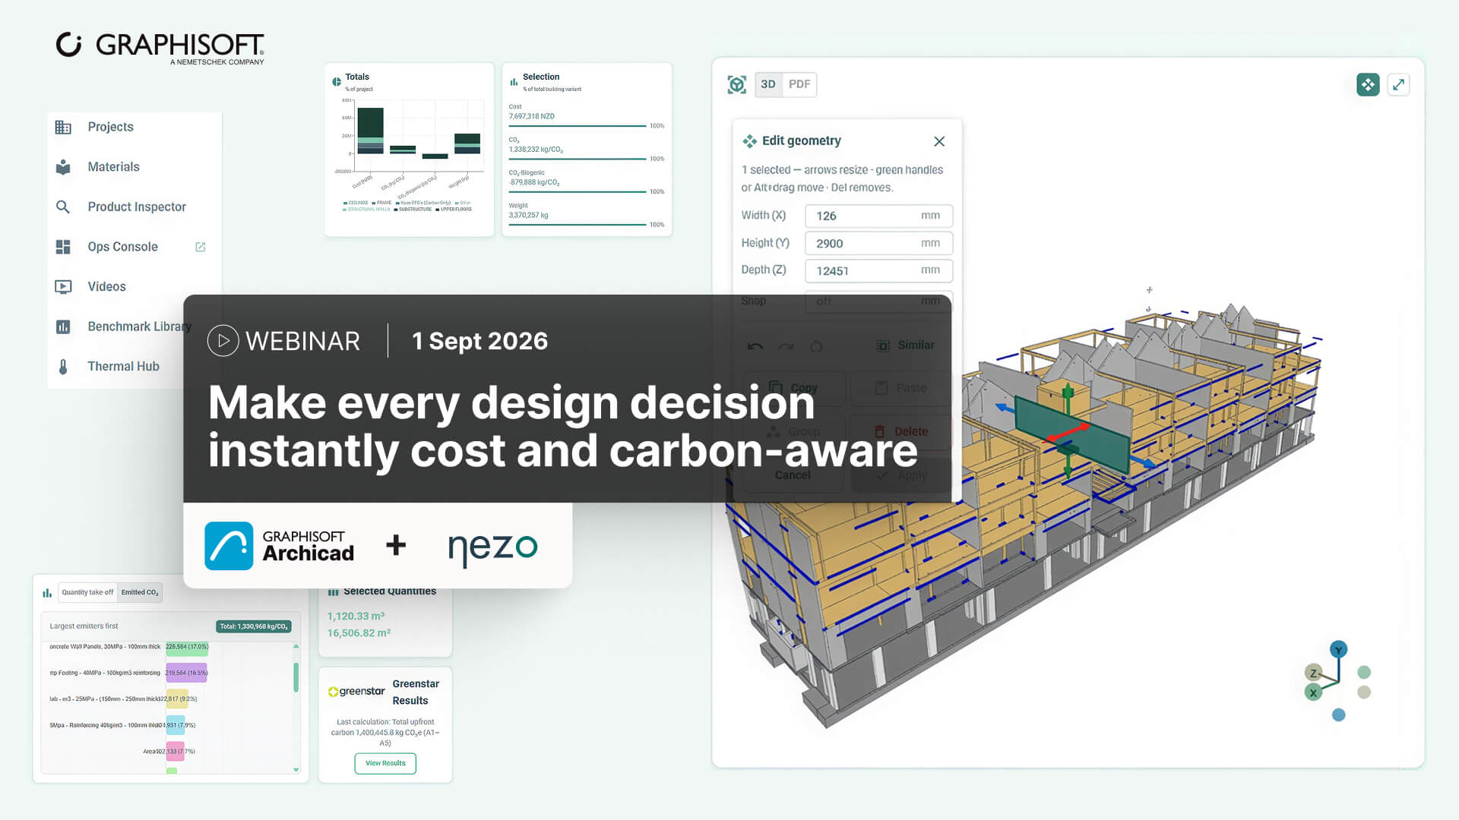The width and height of the screenshot is (1459, 820).
Task: Switch to the PDF view tab
Action: coord(799,84)
